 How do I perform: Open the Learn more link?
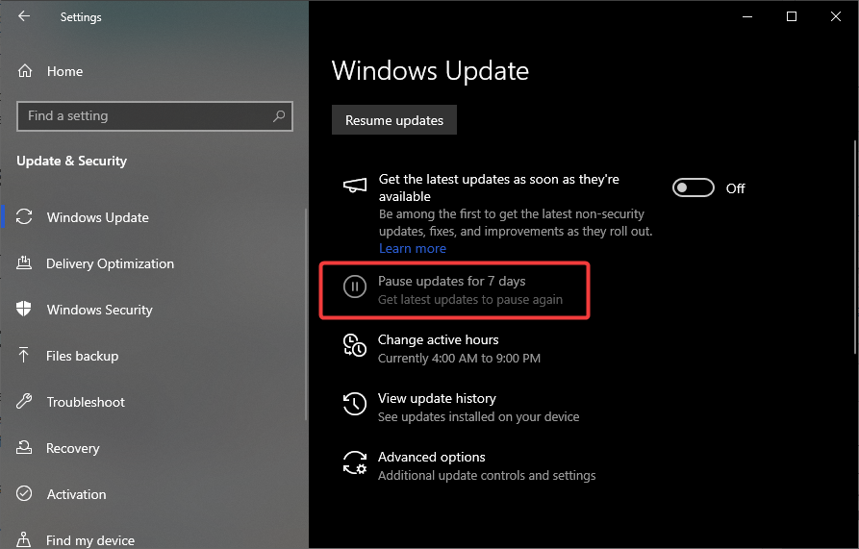[413, 248]
